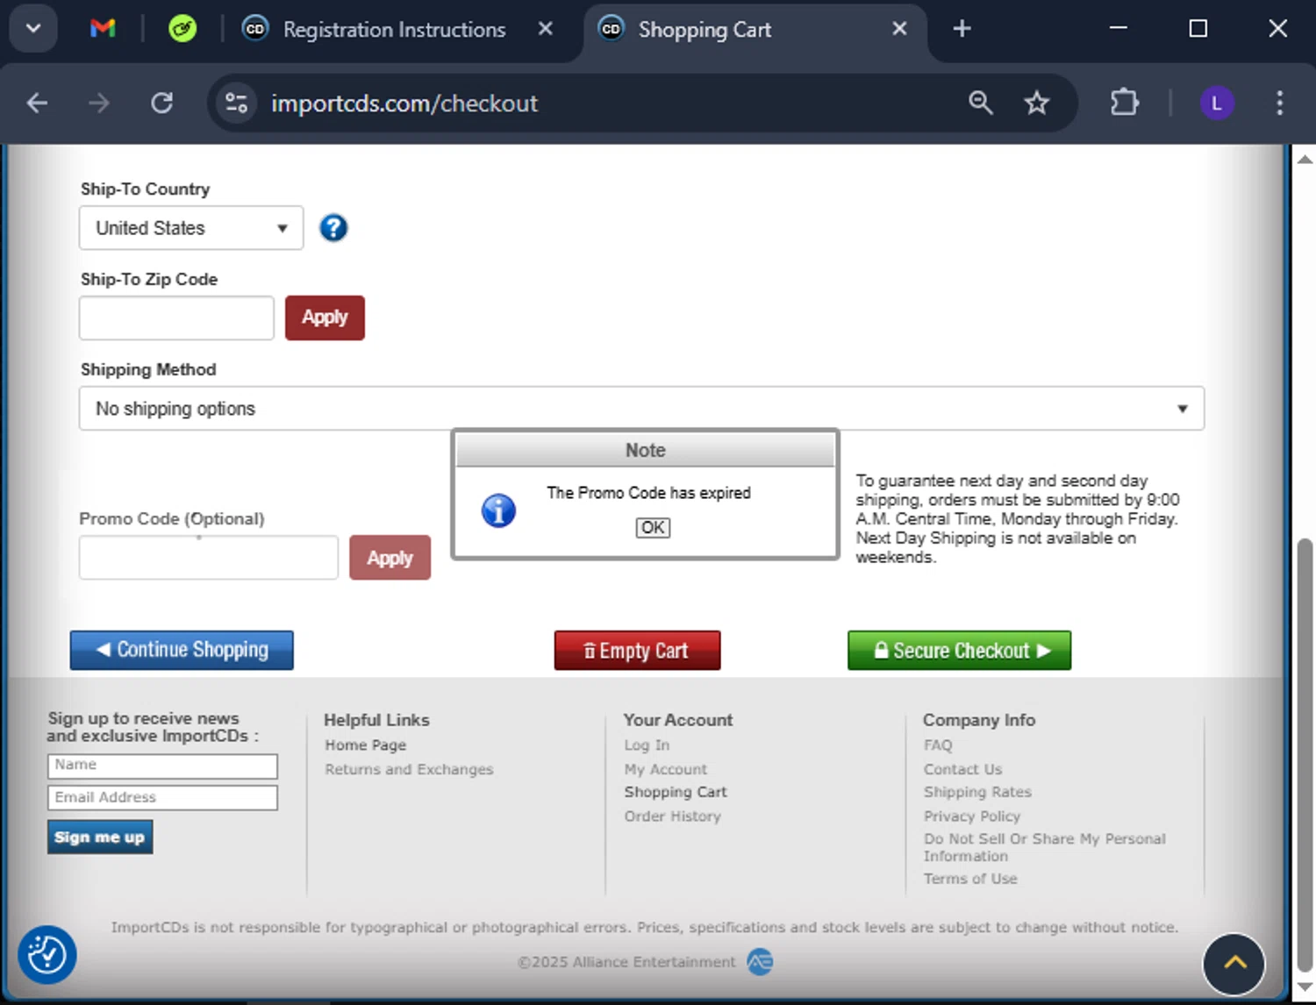Click the Sign me up button

coord(100,837)
